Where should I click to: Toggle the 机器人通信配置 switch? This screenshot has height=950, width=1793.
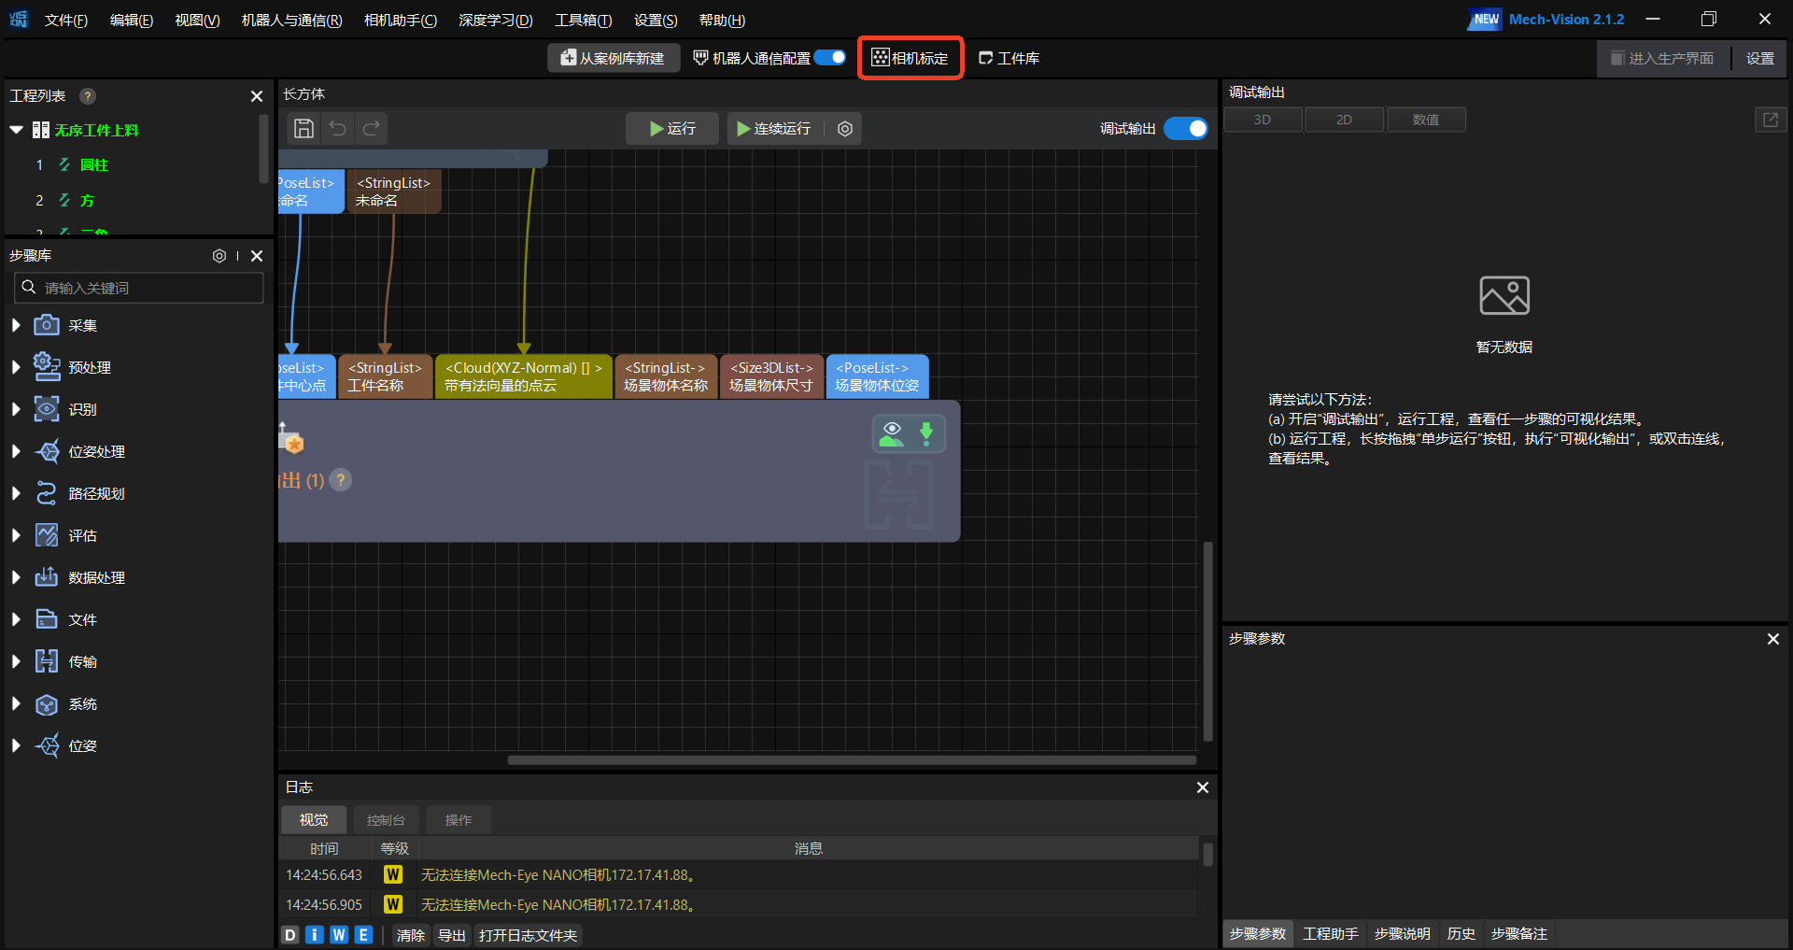coord(829,58)
